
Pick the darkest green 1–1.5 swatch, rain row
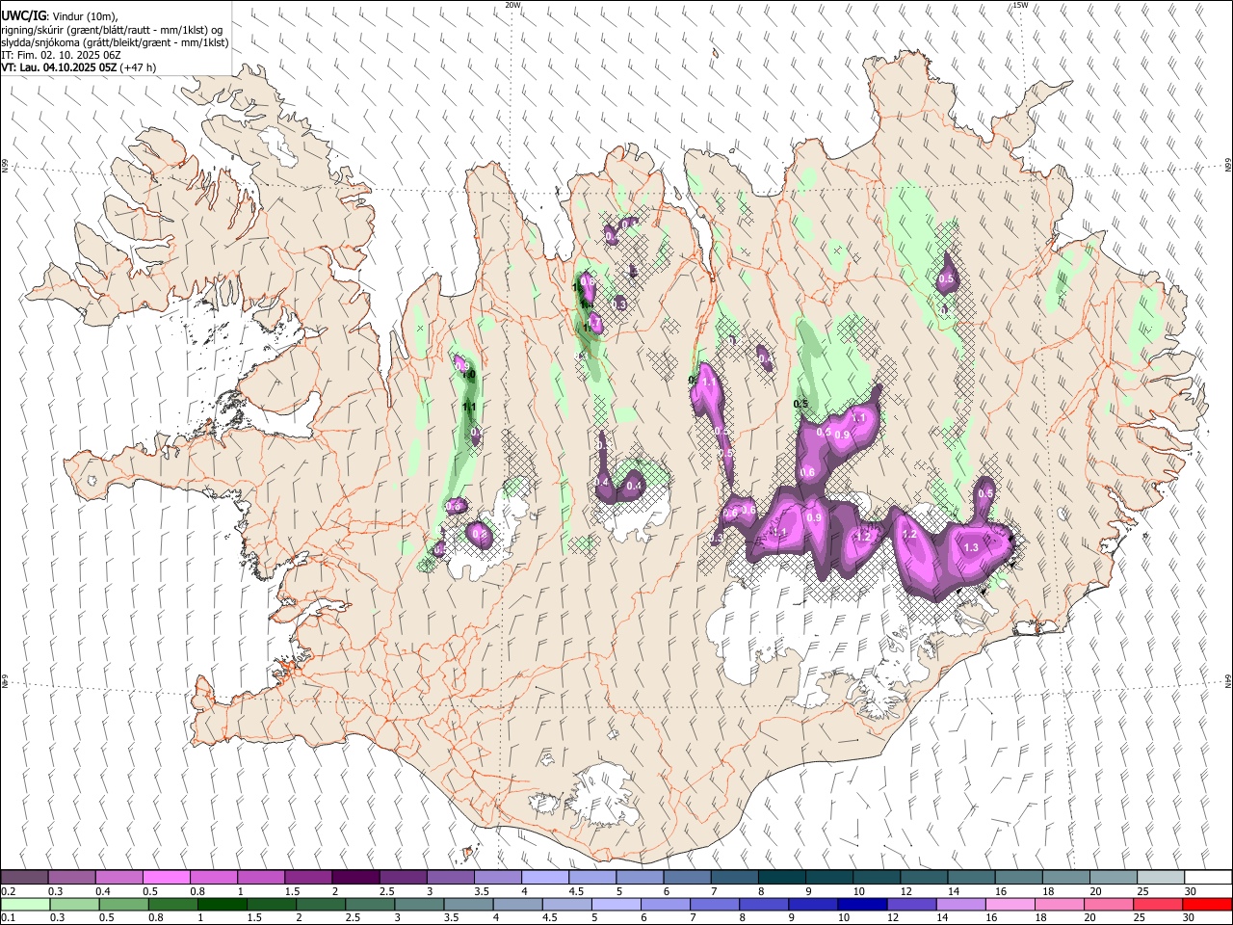pyautogui.click(x=223, y=904)
